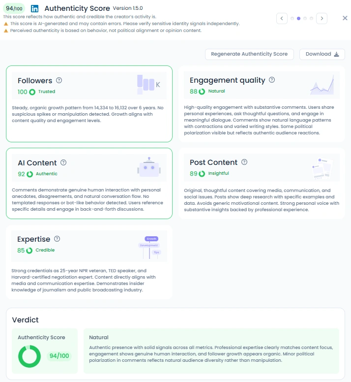Click the LinkedIn logo icon
This screenshot has width=351, height=382.
[34, 8]
